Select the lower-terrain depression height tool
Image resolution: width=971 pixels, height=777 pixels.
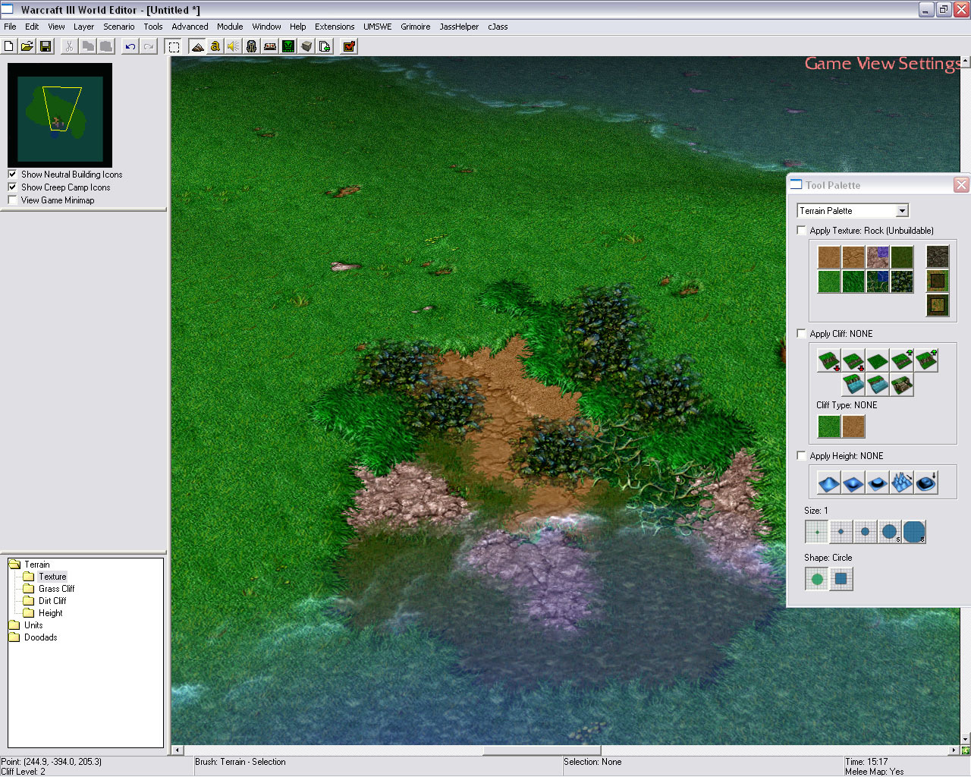coord(853,483)
